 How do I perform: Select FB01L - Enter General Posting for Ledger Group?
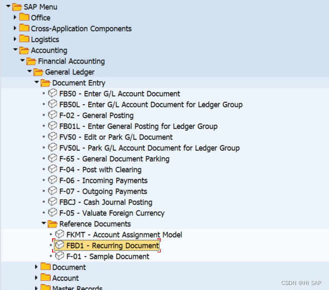138,126
